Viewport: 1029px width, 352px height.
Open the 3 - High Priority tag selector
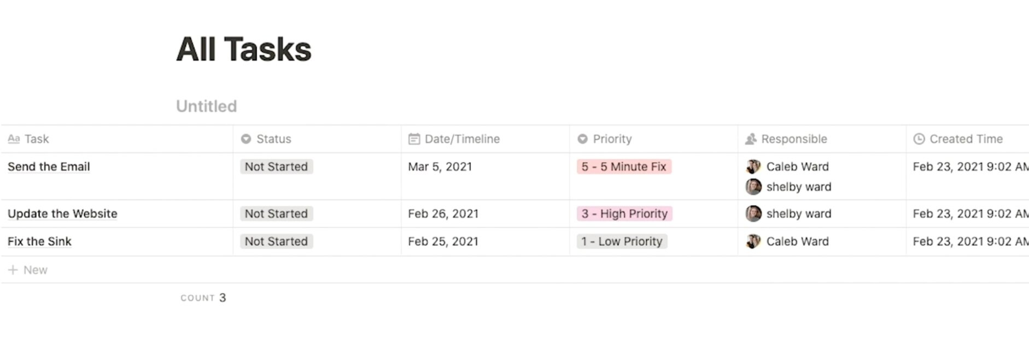(x=624, y=213)
